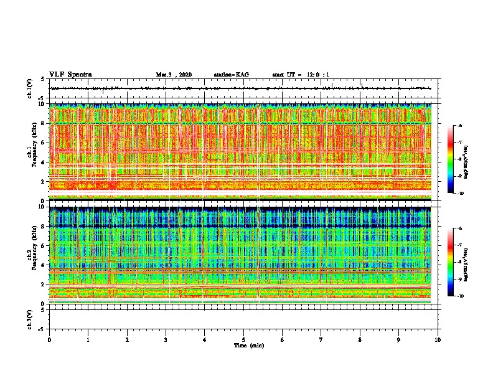493x381 pixels.
Task: Click the 'Time (min)' axis title
Action: coord(249,346)
